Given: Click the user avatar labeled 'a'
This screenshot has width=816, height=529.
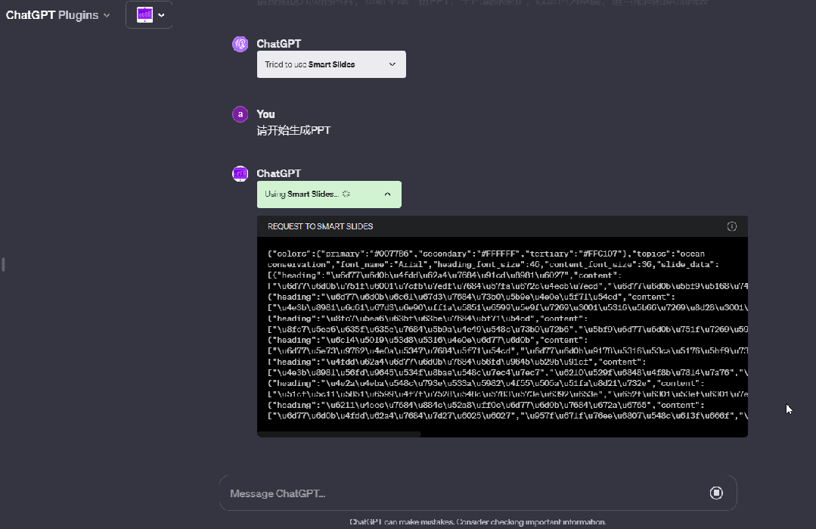Looking at the screenshot, I should [x=240, y=114].
